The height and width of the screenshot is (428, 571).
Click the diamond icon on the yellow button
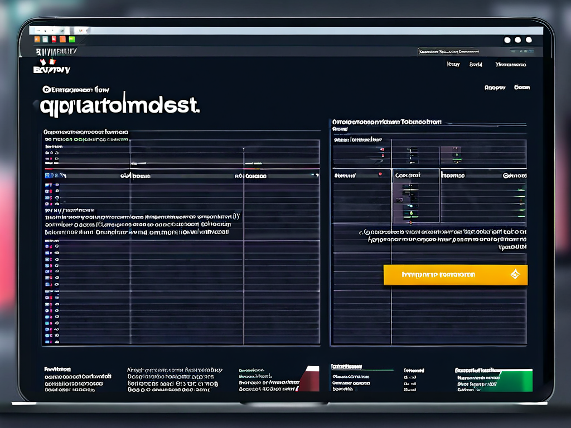(x=515, y=274)
